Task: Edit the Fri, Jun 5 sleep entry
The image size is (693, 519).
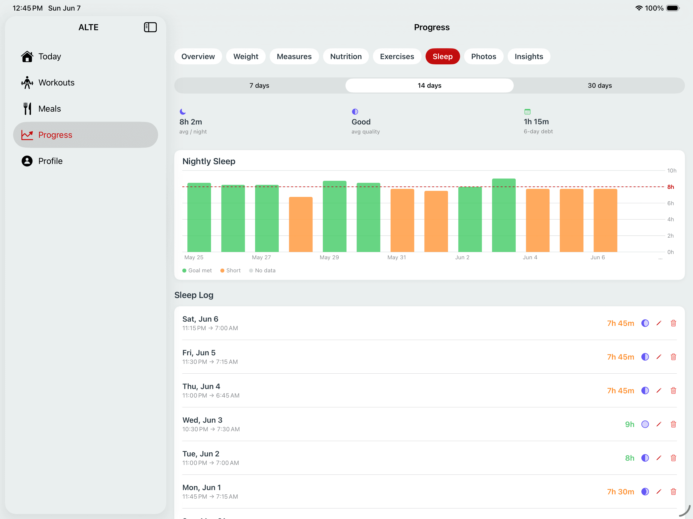Action: tap(659, 357)
